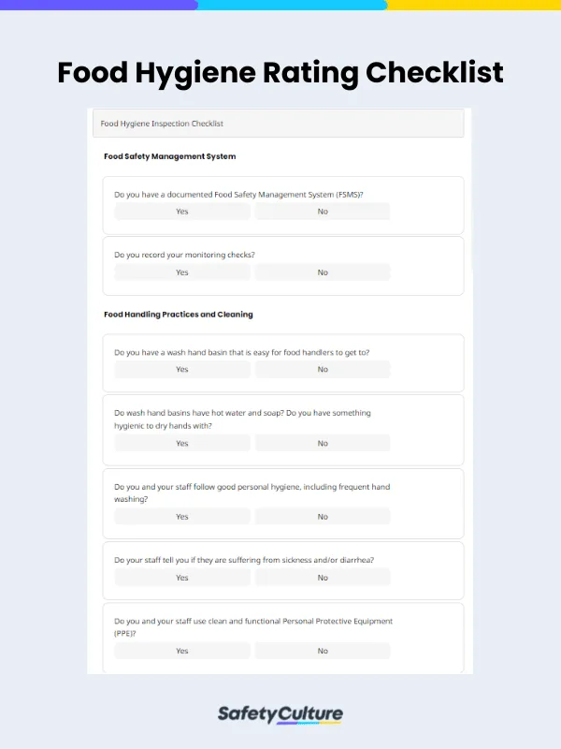Answer Yes for hot water and soap

(x=182, y=444)
